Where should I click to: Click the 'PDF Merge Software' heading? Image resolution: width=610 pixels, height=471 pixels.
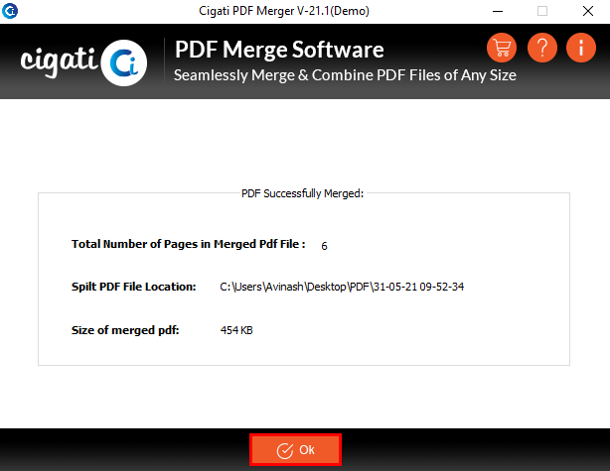pyautogui.click(x=279, y=50)
